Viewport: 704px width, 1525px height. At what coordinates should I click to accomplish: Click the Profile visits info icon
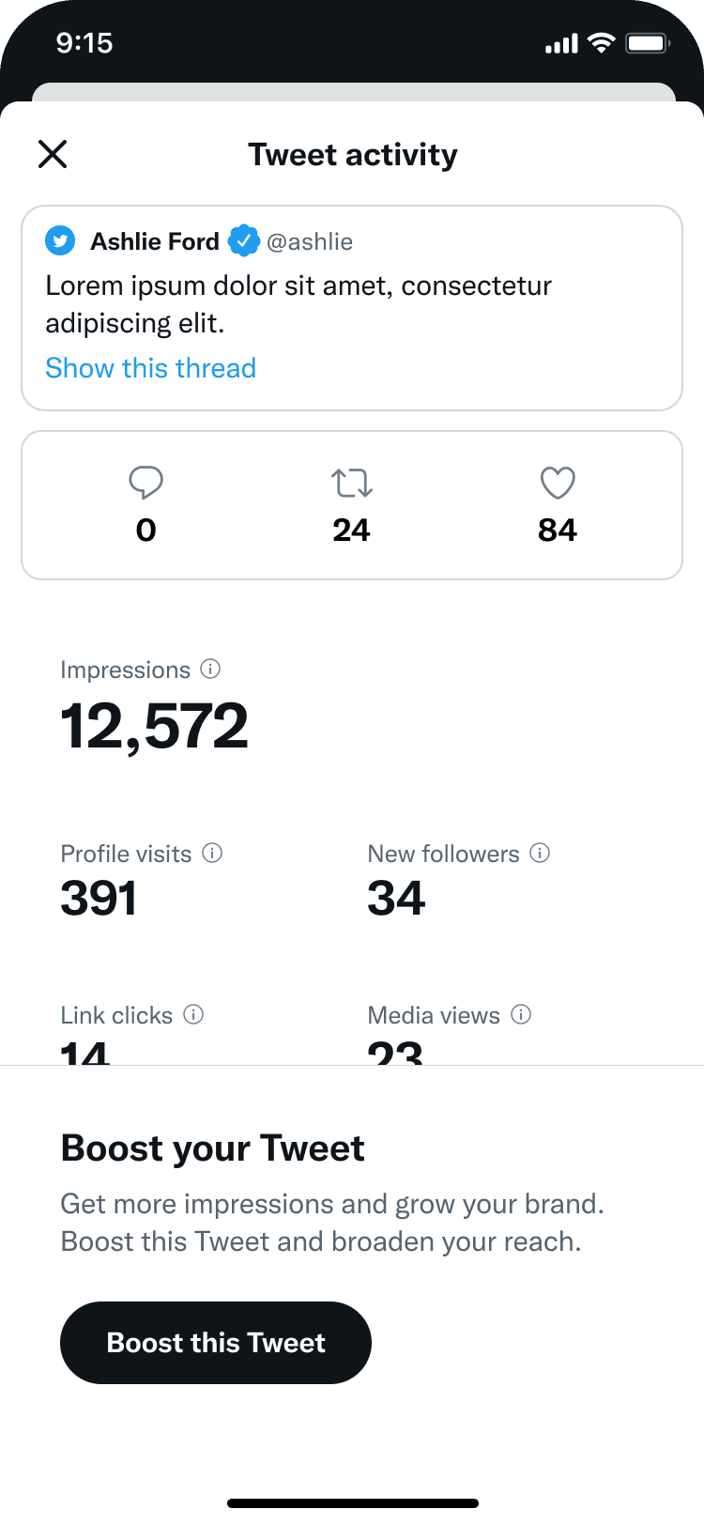point(213,853)
